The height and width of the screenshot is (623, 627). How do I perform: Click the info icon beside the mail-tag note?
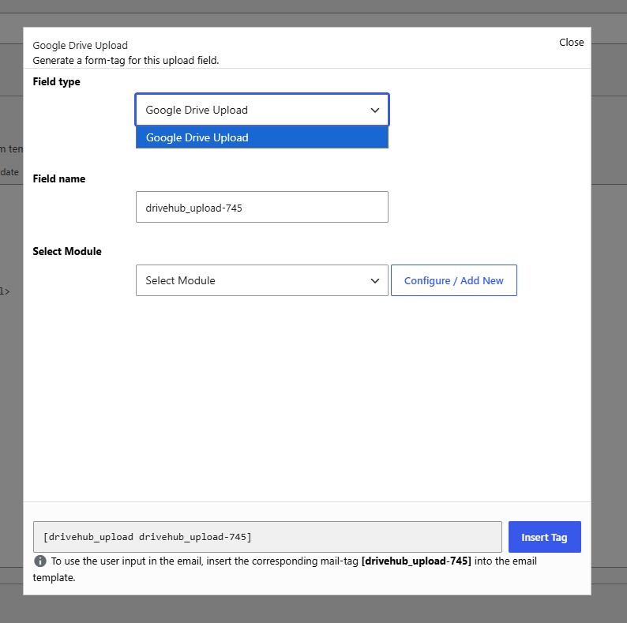click(x=40, y=561)
